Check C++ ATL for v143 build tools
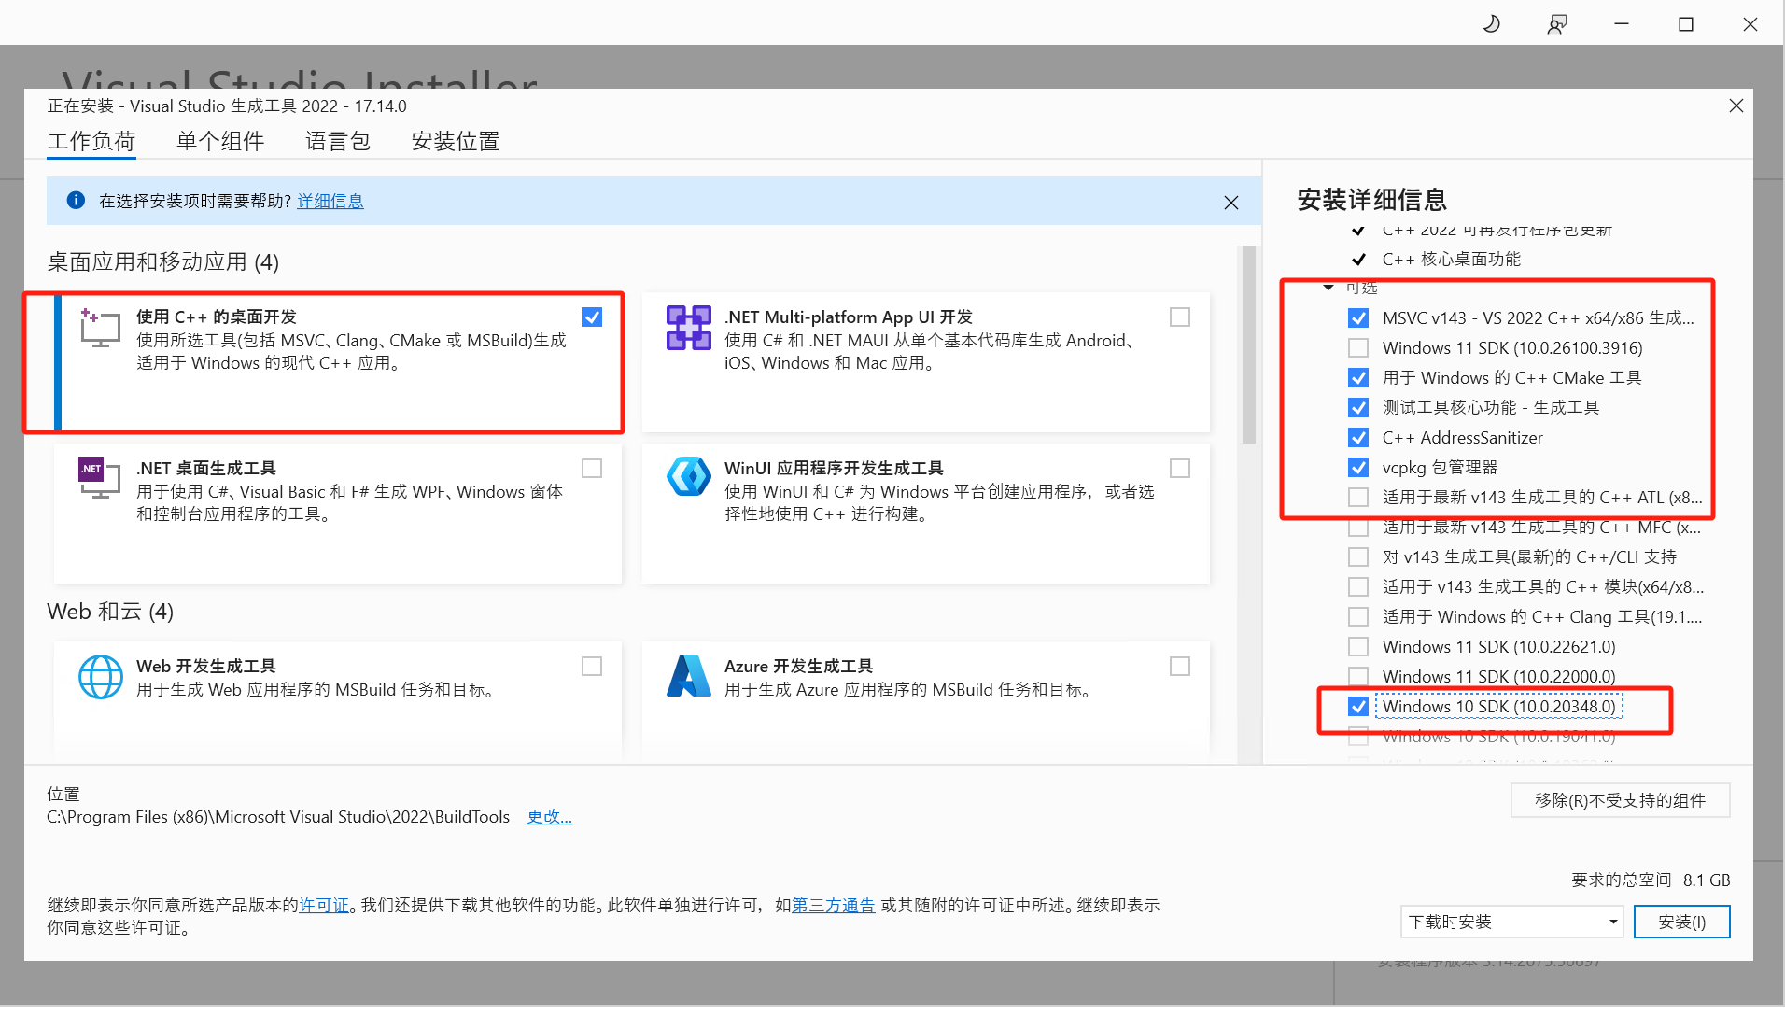The height and width of the screenshot is (1014, 1785). pyautogui.click(x=1358, y=498)
